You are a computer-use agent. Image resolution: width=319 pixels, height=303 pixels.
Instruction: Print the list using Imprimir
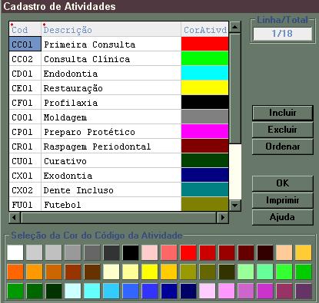(283, 200)
